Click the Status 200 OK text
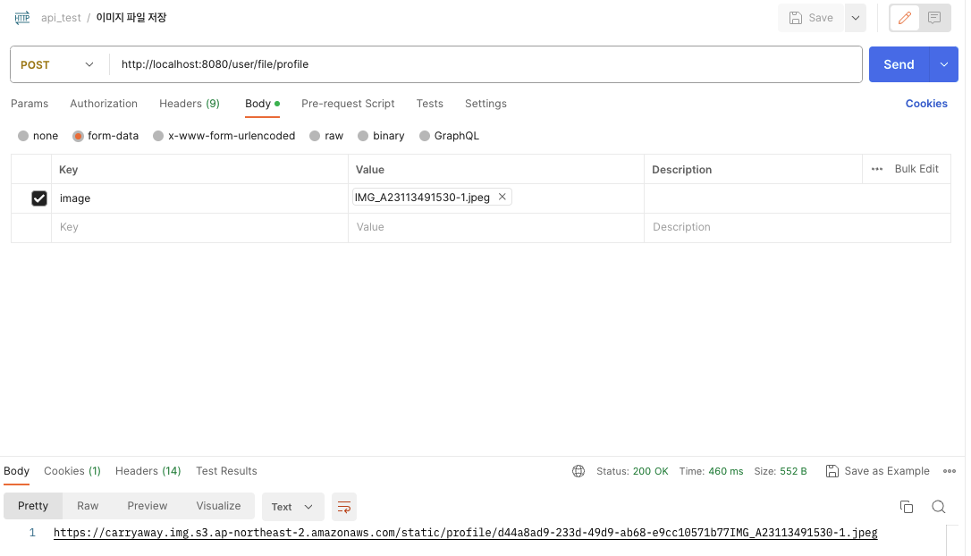The width and height of the screenshot is (971, 556). (632, 471)
